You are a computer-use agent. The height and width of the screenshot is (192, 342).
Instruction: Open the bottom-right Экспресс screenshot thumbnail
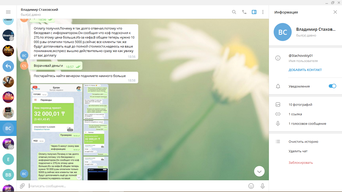point(96,168)
